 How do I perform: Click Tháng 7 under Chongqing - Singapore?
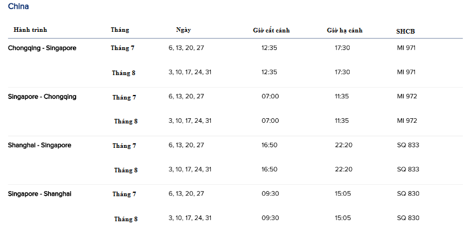coord(123,48)
